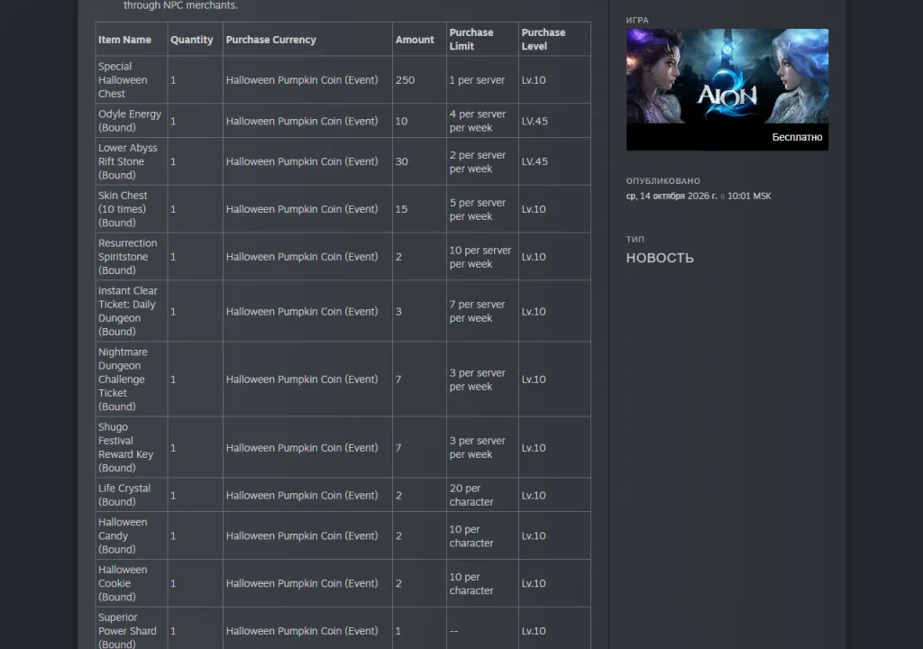
Task: Click amount 7 in Shugo Festival row
Action: click(x=398, y=448)
